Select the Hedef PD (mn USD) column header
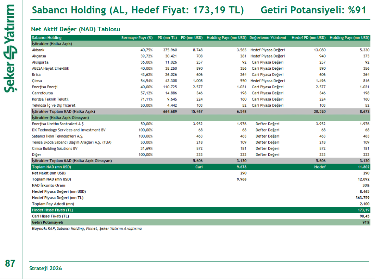Viewport: 375px width, 279px height. point(308,38)
